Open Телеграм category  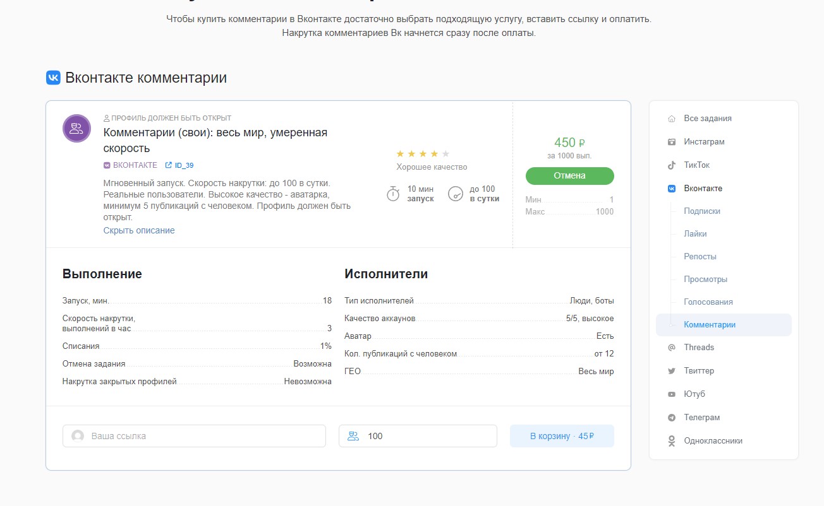pyautogui.click(x=702, y=418)
